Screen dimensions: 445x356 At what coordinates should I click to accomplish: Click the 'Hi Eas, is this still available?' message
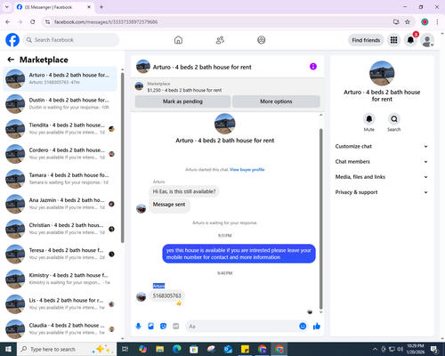pyautogui.click(x=184, y=191)
